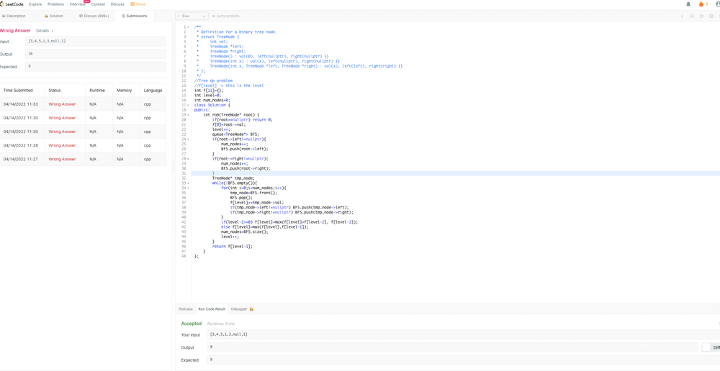Viewport: 720px width, 371px height.
Task: Click the Expected value 9 in submission panel
Action: point(96,66)
